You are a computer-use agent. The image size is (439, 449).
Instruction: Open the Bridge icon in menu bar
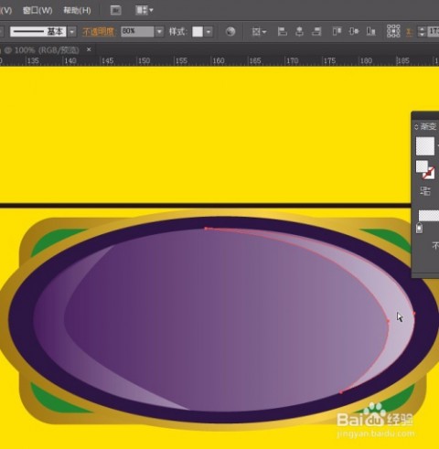(115, 10)
